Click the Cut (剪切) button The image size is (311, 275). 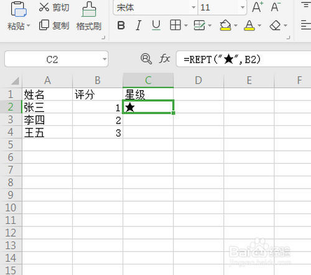54,7
